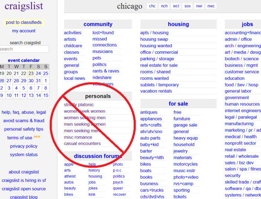Screen dimensions: 261x199
Task: Open the terms of use link
Action: (x=20, y=138)
